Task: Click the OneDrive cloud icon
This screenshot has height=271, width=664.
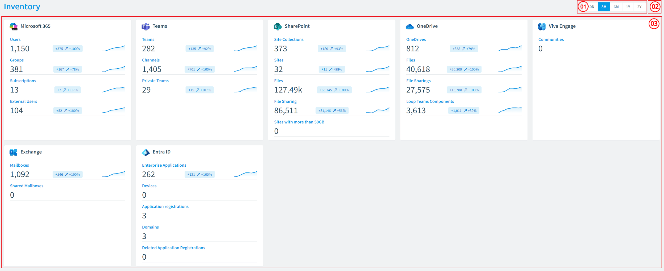Action: pyautogui.click(x=410, y=26)
